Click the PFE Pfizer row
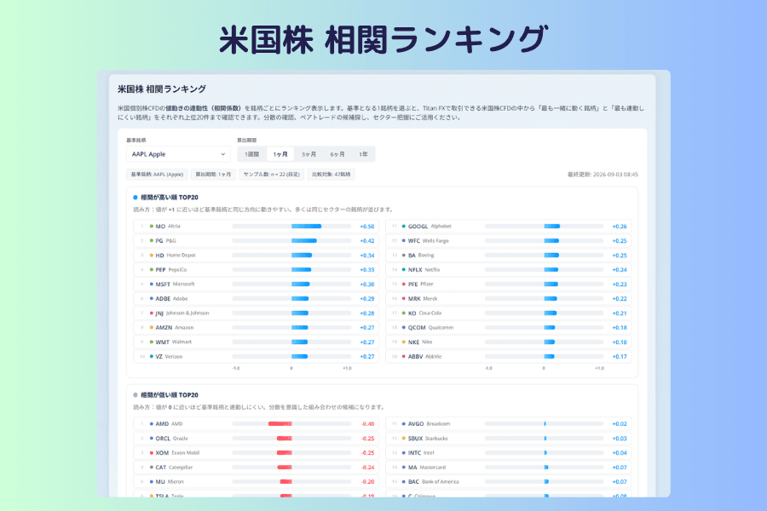Screen dimensions: 767x511 508,284
